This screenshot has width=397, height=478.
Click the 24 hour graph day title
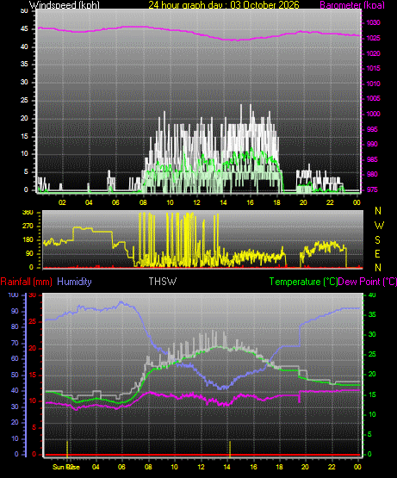coord(224,4)
